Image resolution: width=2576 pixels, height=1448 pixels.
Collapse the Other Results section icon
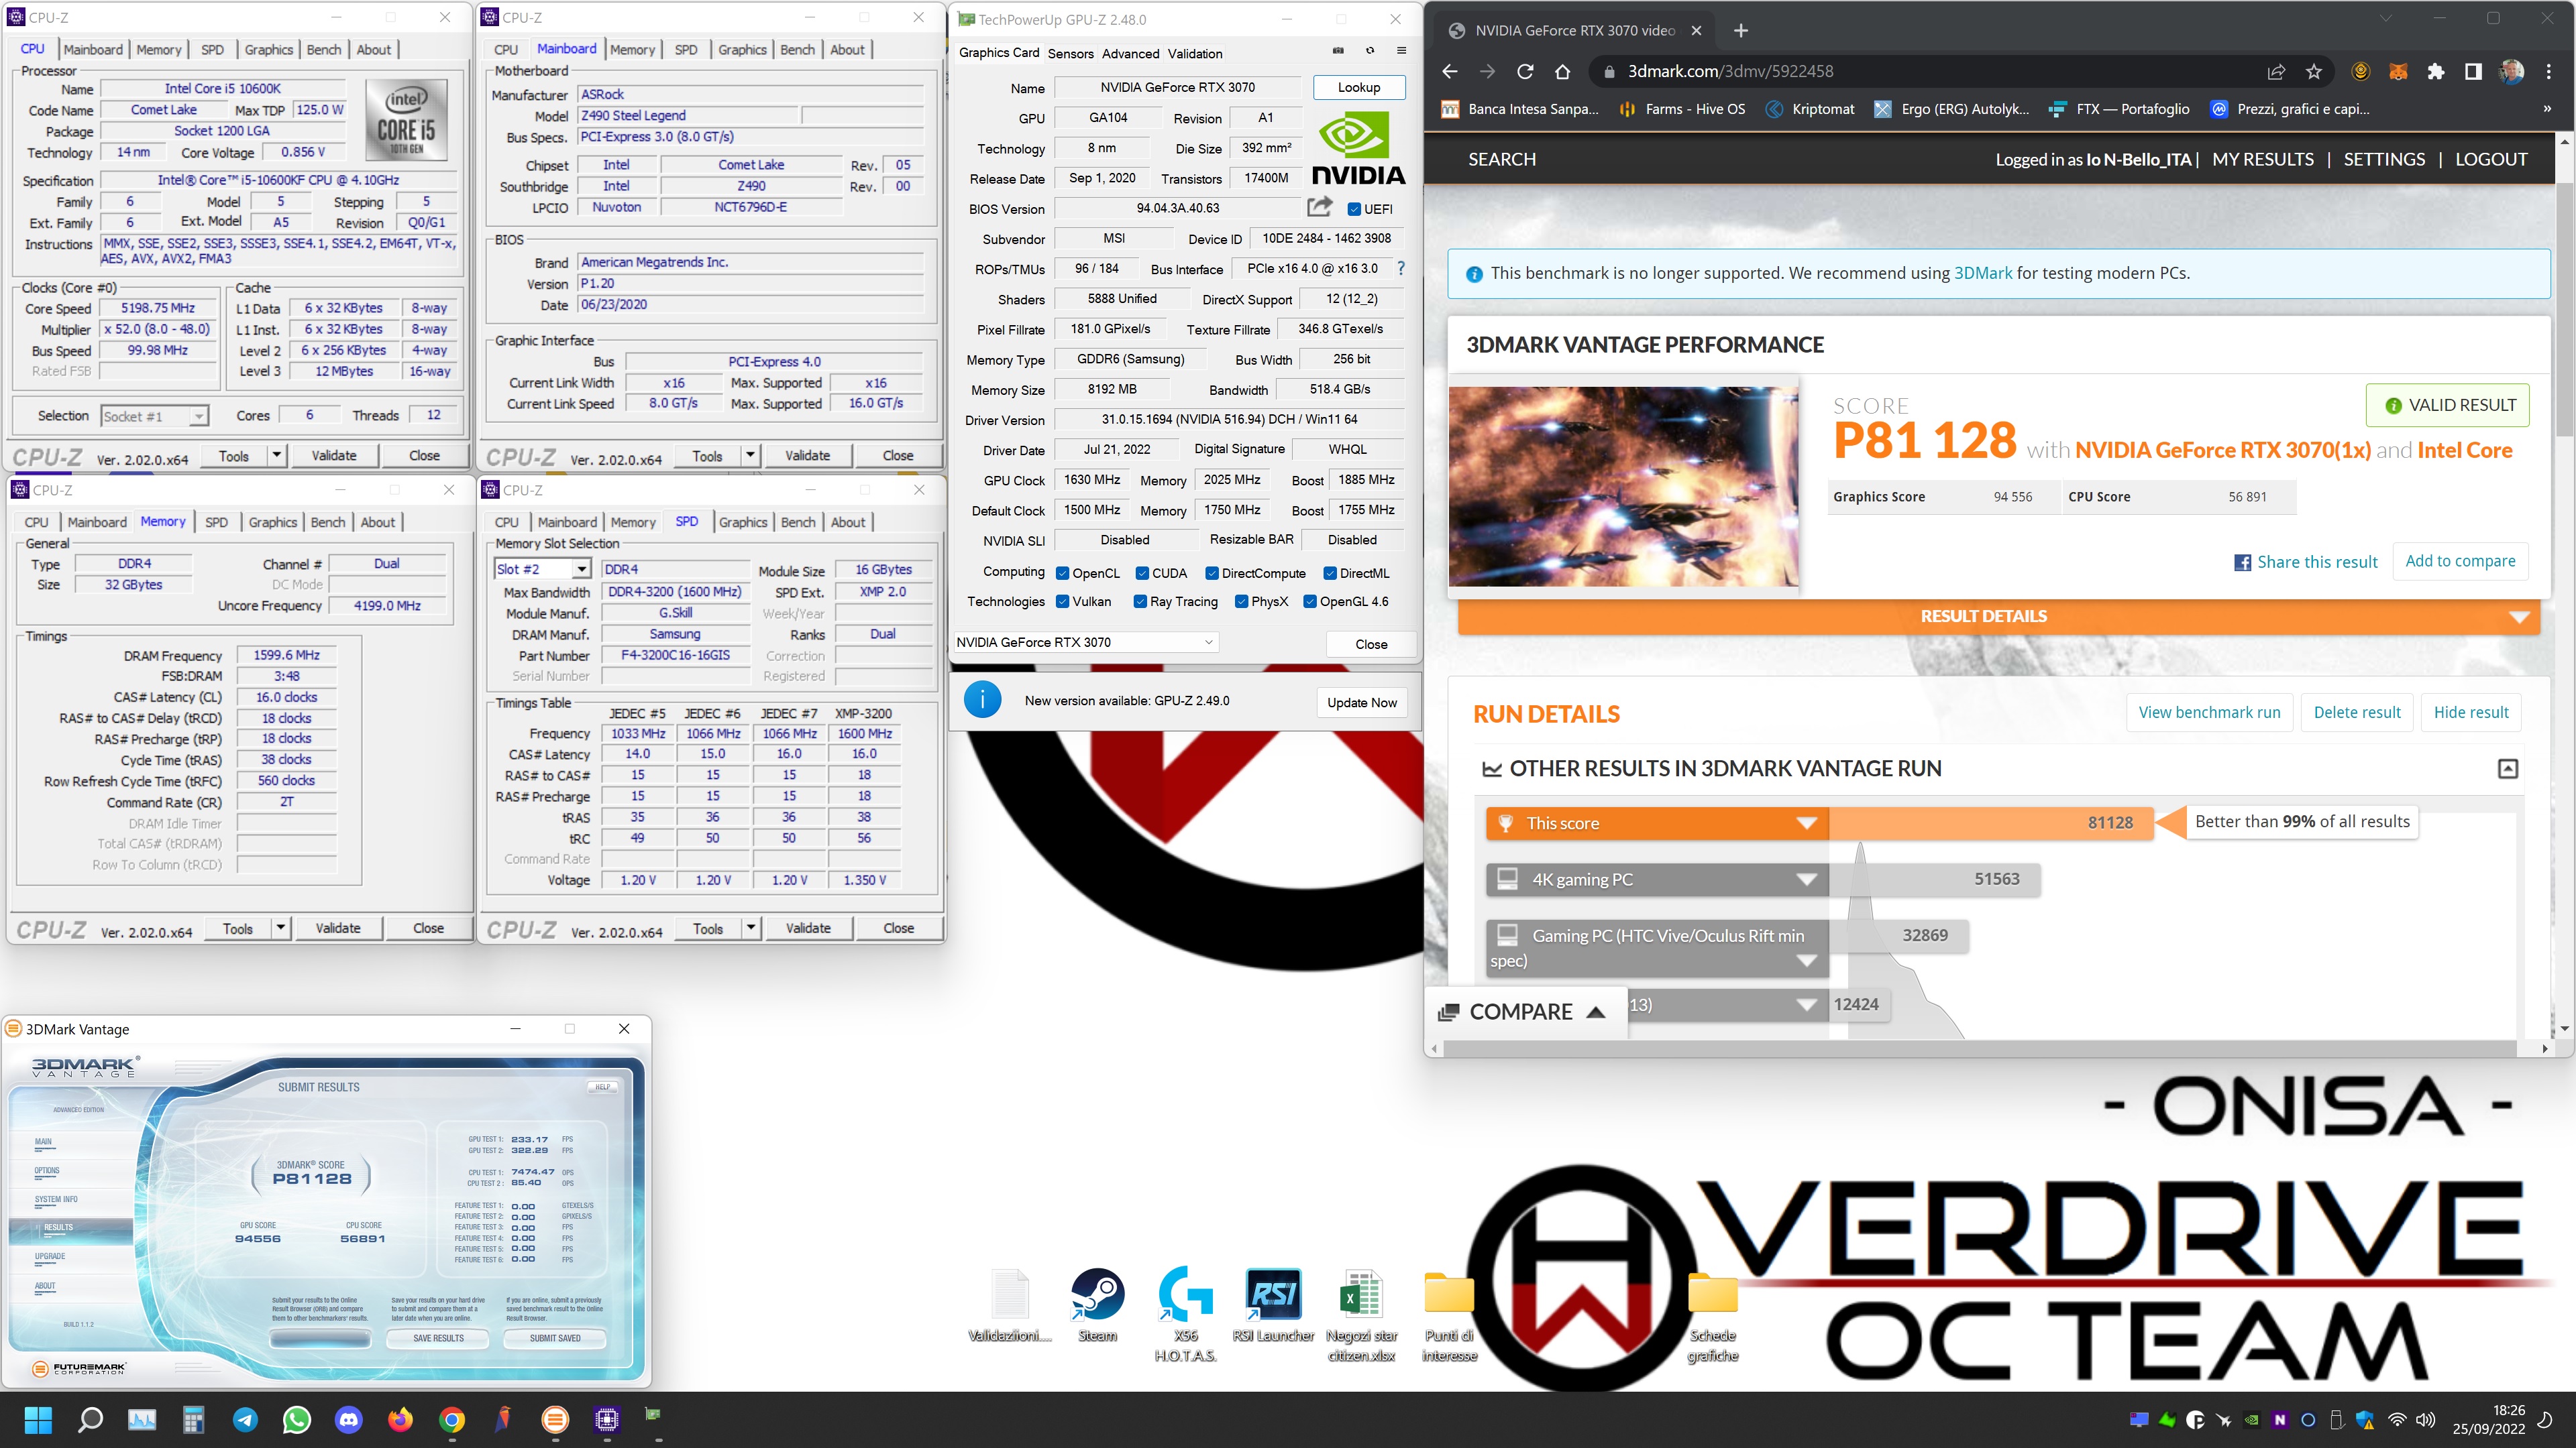tap(2508, 768)
